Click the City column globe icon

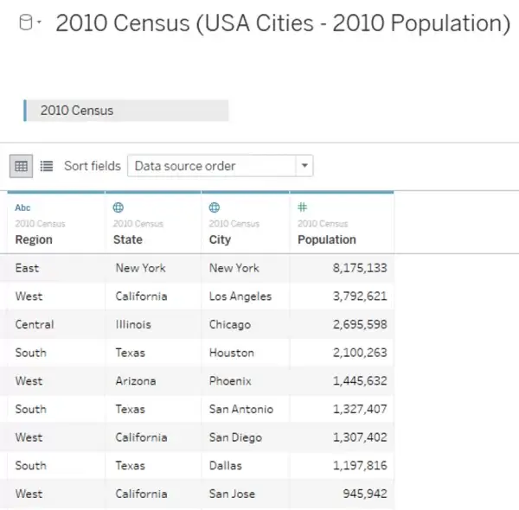pyautogui.click(x=215, y=207)
